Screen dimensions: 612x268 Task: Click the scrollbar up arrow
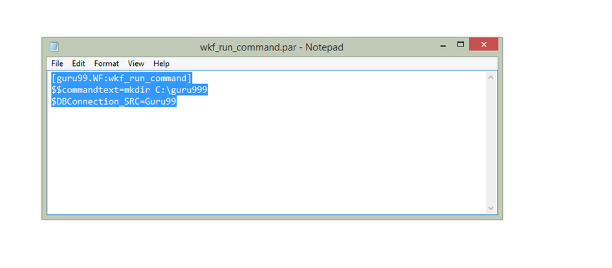pos(491,77)
